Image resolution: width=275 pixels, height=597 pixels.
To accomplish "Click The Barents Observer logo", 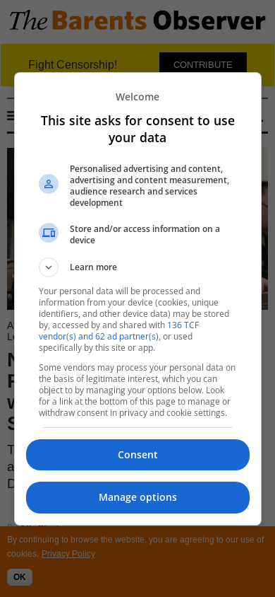I will (x=137, y=21).
